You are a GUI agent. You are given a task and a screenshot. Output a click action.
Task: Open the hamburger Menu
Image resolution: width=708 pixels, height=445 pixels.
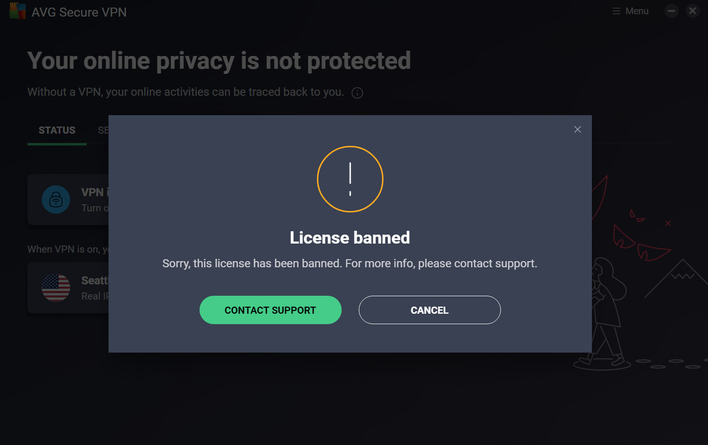click(630, 11)
